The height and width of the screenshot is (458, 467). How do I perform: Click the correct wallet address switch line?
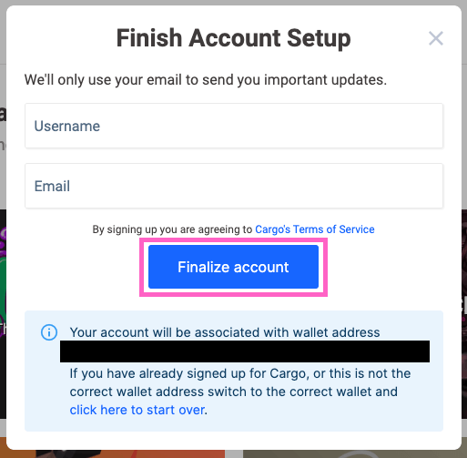[x=234, y=392]
